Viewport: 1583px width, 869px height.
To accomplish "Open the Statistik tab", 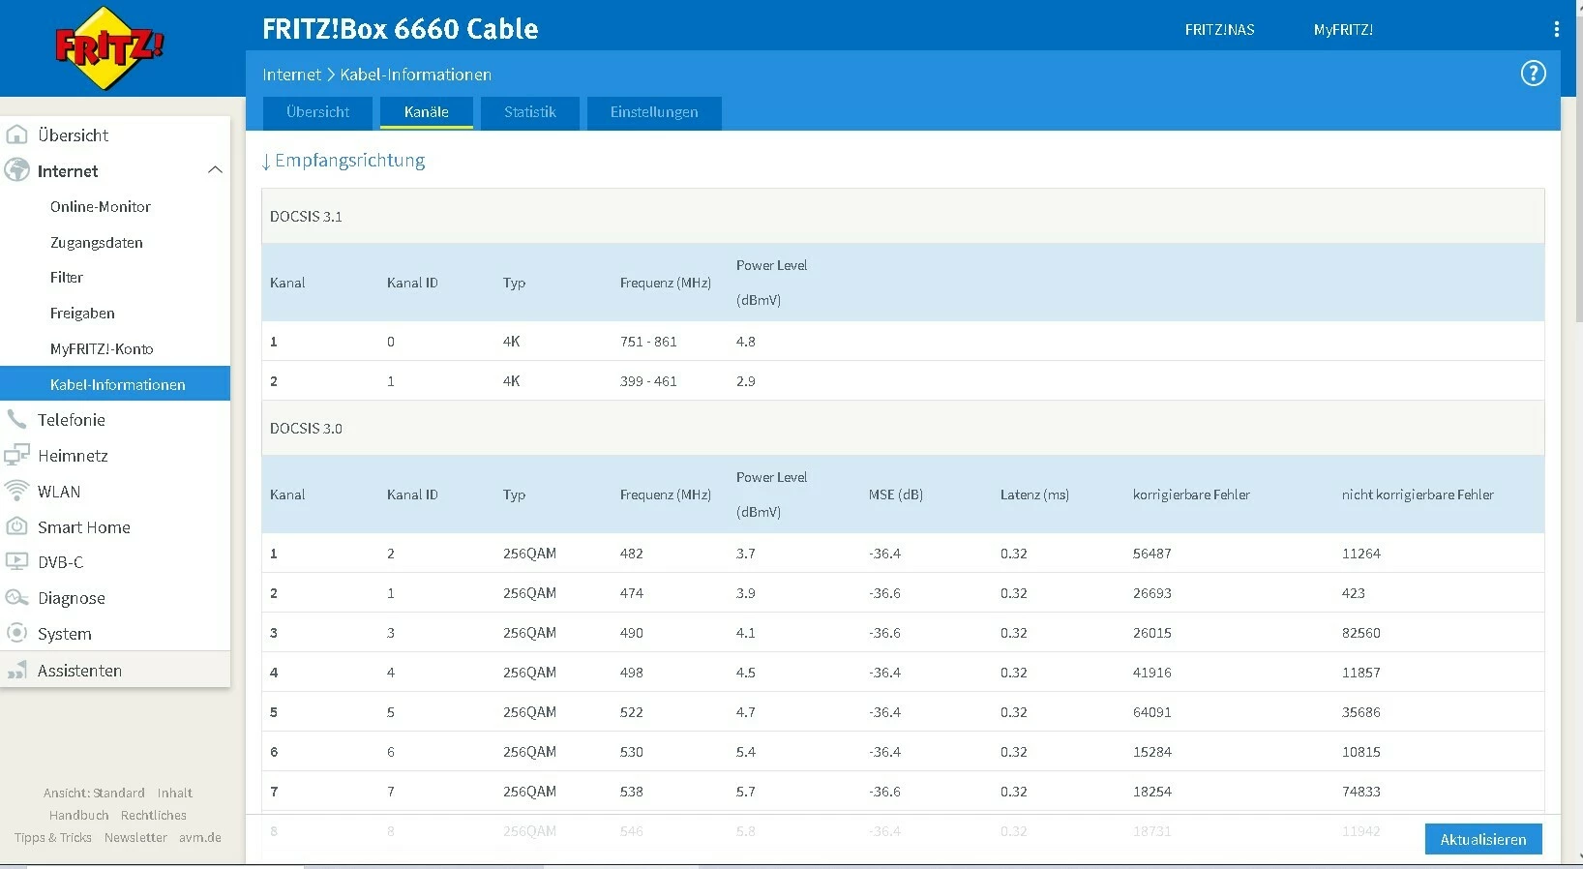I will coord(529,112).
